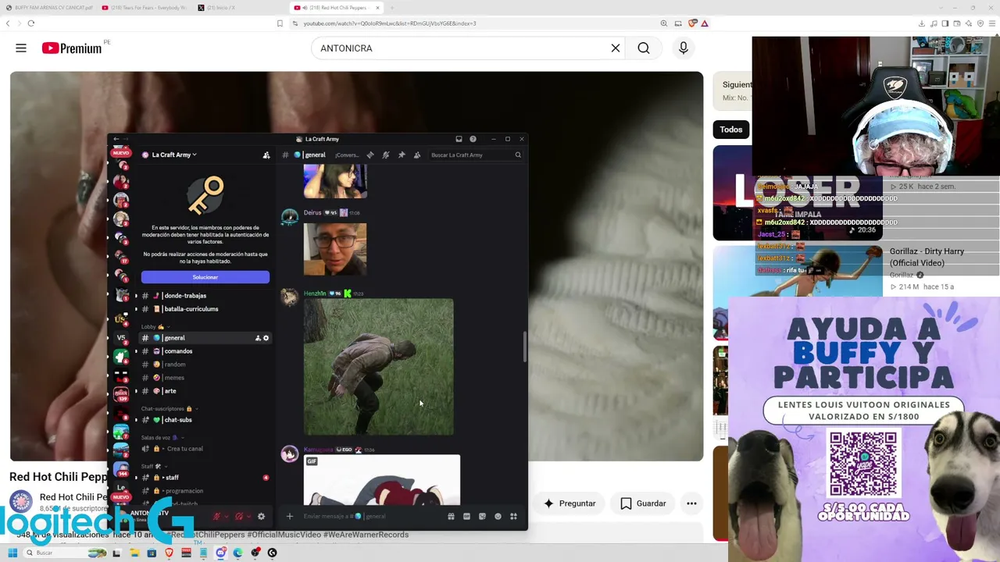1000x562 pixels.
Task: Open gift icon in Discord message bar
Action: point(451,516)
